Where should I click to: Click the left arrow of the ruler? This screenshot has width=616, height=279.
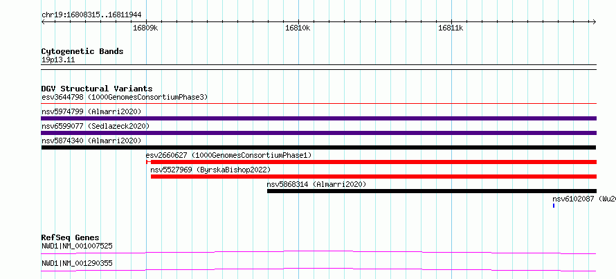tap(43, 21)
